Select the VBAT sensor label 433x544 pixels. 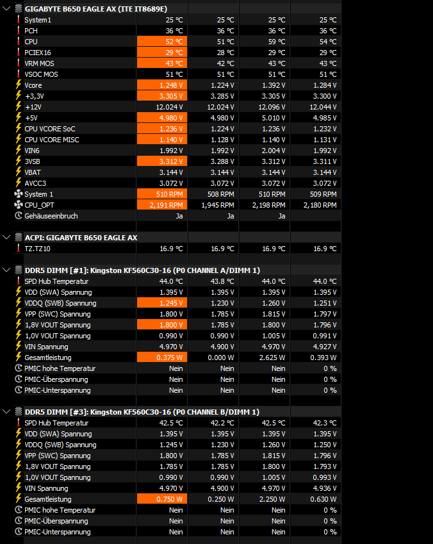click(33, 172)
